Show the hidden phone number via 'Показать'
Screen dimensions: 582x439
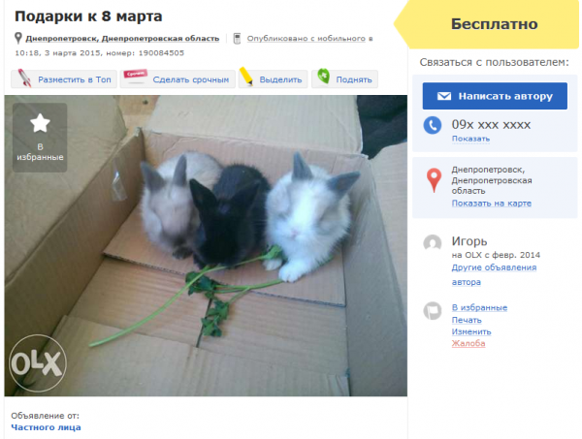tap(470, 139)
